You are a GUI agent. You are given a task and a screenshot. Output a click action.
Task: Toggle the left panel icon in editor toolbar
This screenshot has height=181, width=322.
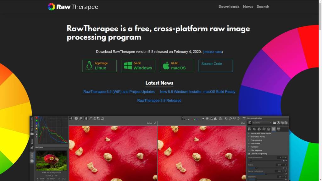click(x=71, y=118)
